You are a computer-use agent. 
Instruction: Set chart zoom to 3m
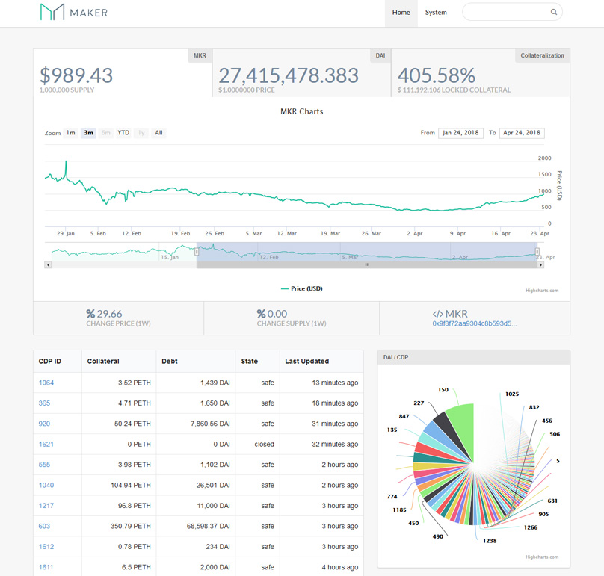point(88,133)
